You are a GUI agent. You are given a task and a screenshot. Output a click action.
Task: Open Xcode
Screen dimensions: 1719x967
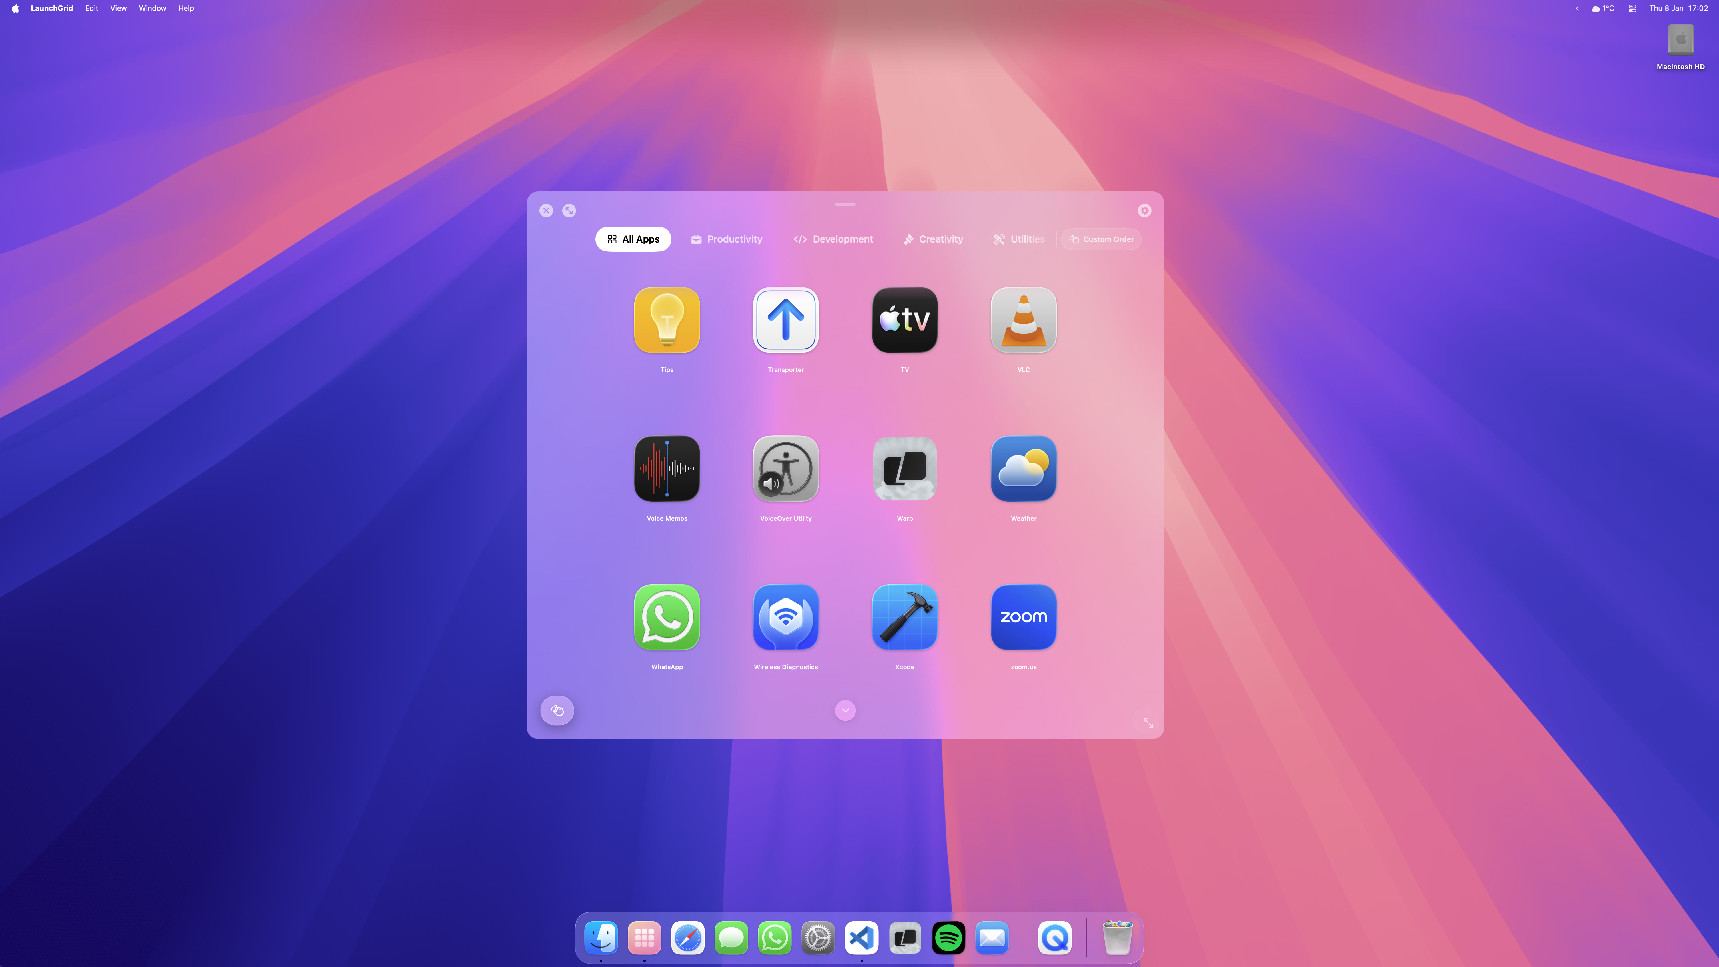point(904,617)
